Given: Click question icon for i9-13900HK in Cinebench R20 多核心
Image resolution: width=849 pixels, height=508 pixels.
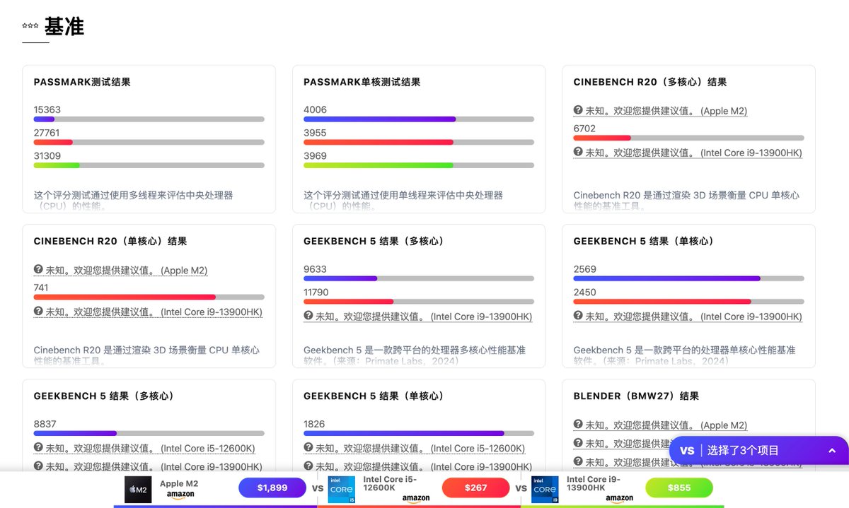Looking at the screenshot, I should (x=578, y=152).
